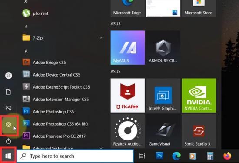Click the 'Type here to search' box

(x=75, y=156)
